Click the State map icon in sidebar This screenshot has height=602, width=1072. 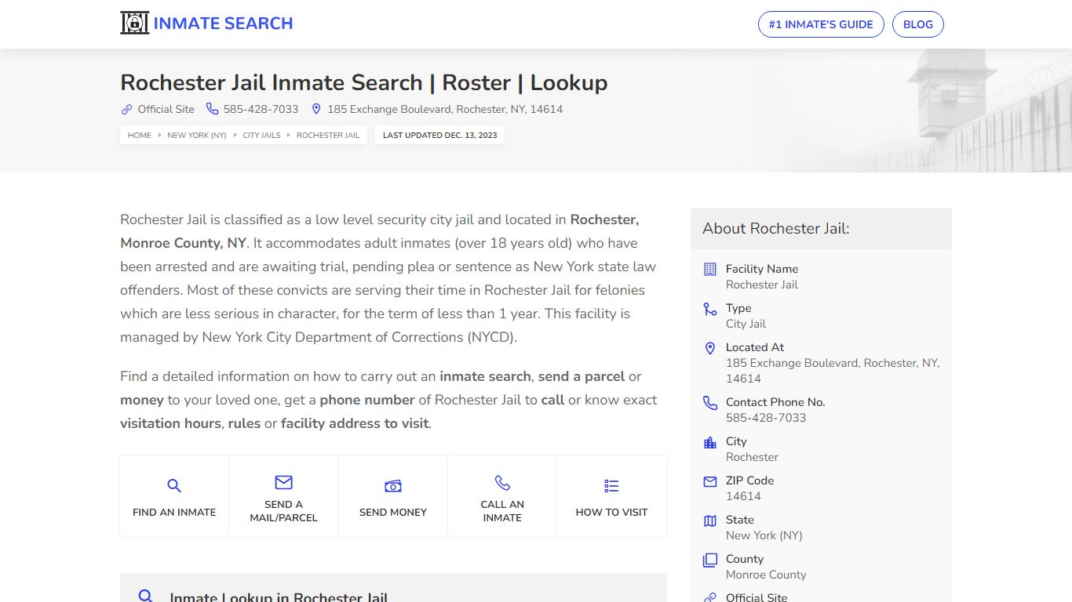coord(710,520)
